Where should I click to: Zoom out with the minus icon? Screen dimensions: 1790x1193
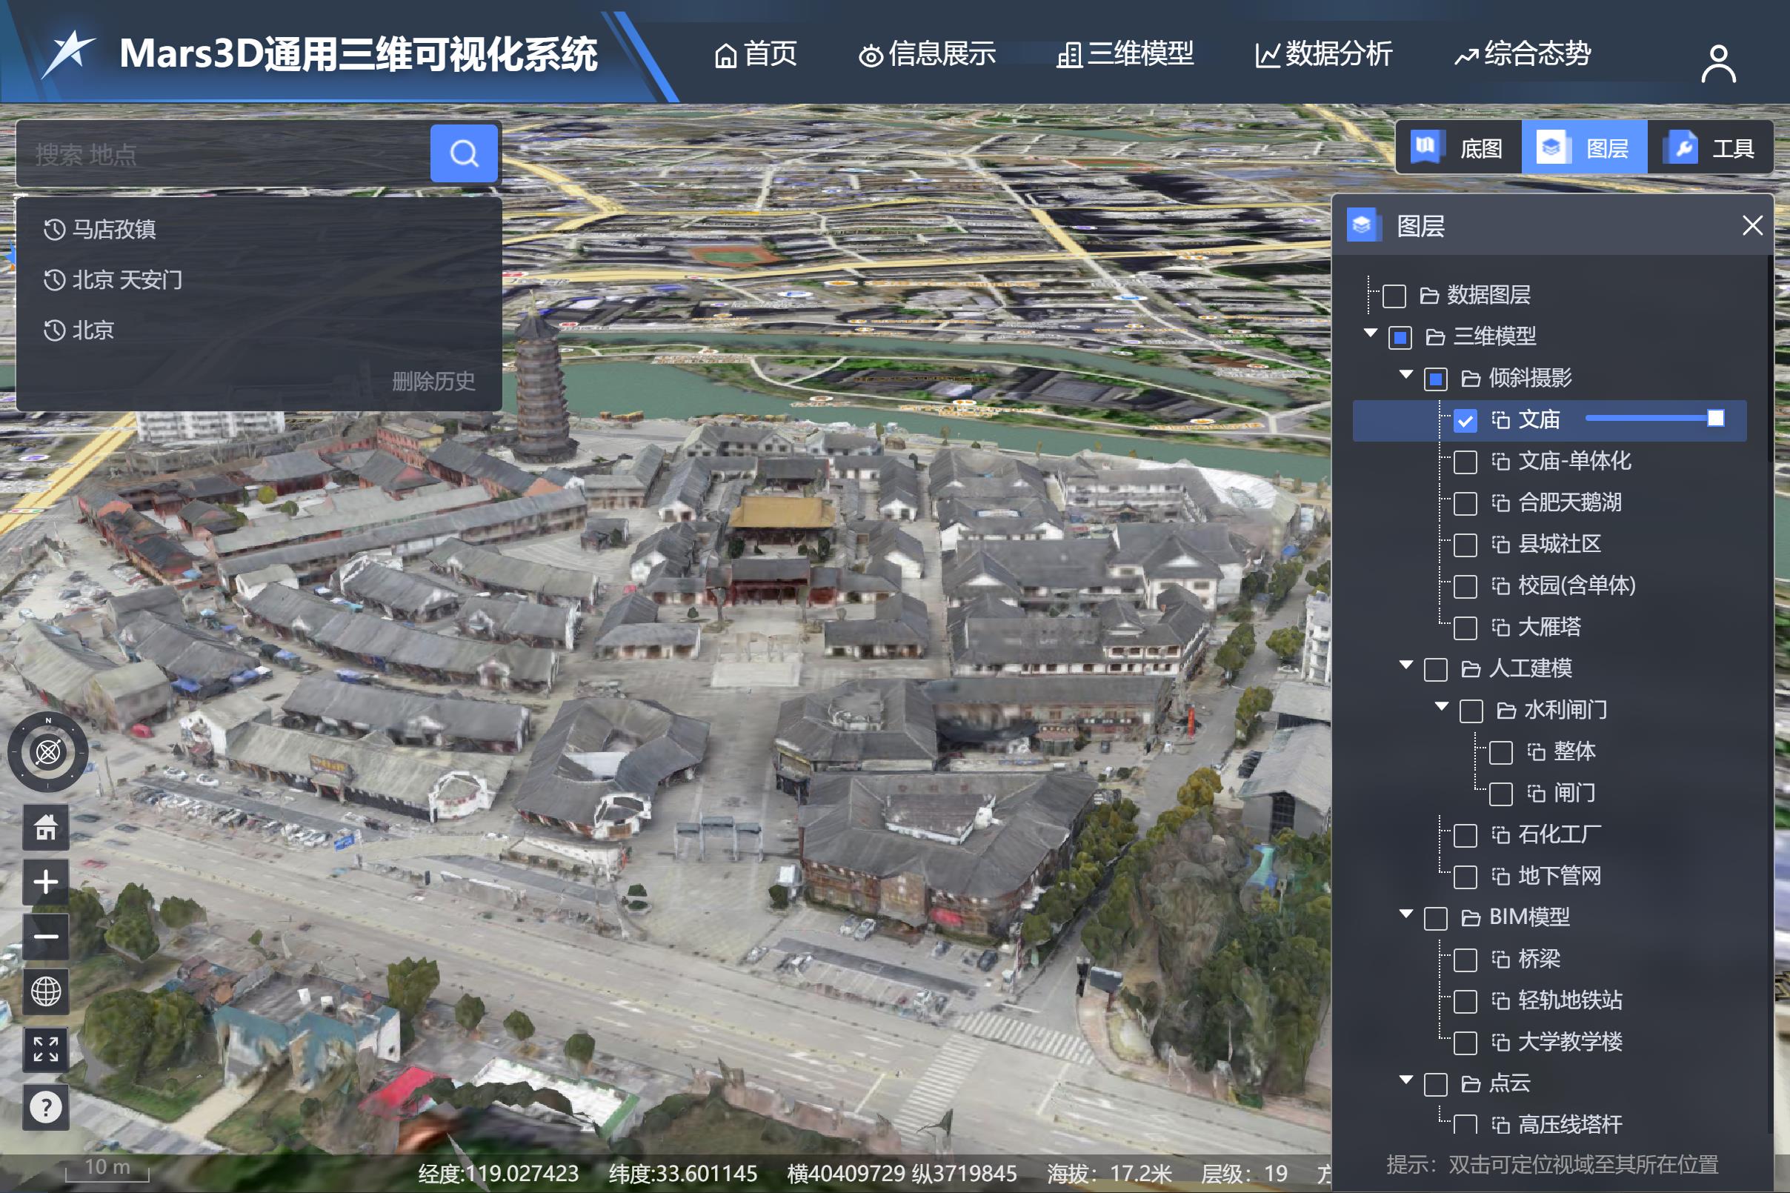click(46, 936)
